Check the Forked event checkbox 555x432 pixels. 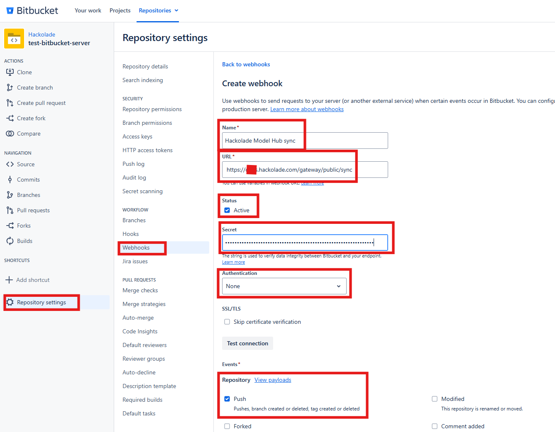[x=227, y=426]
